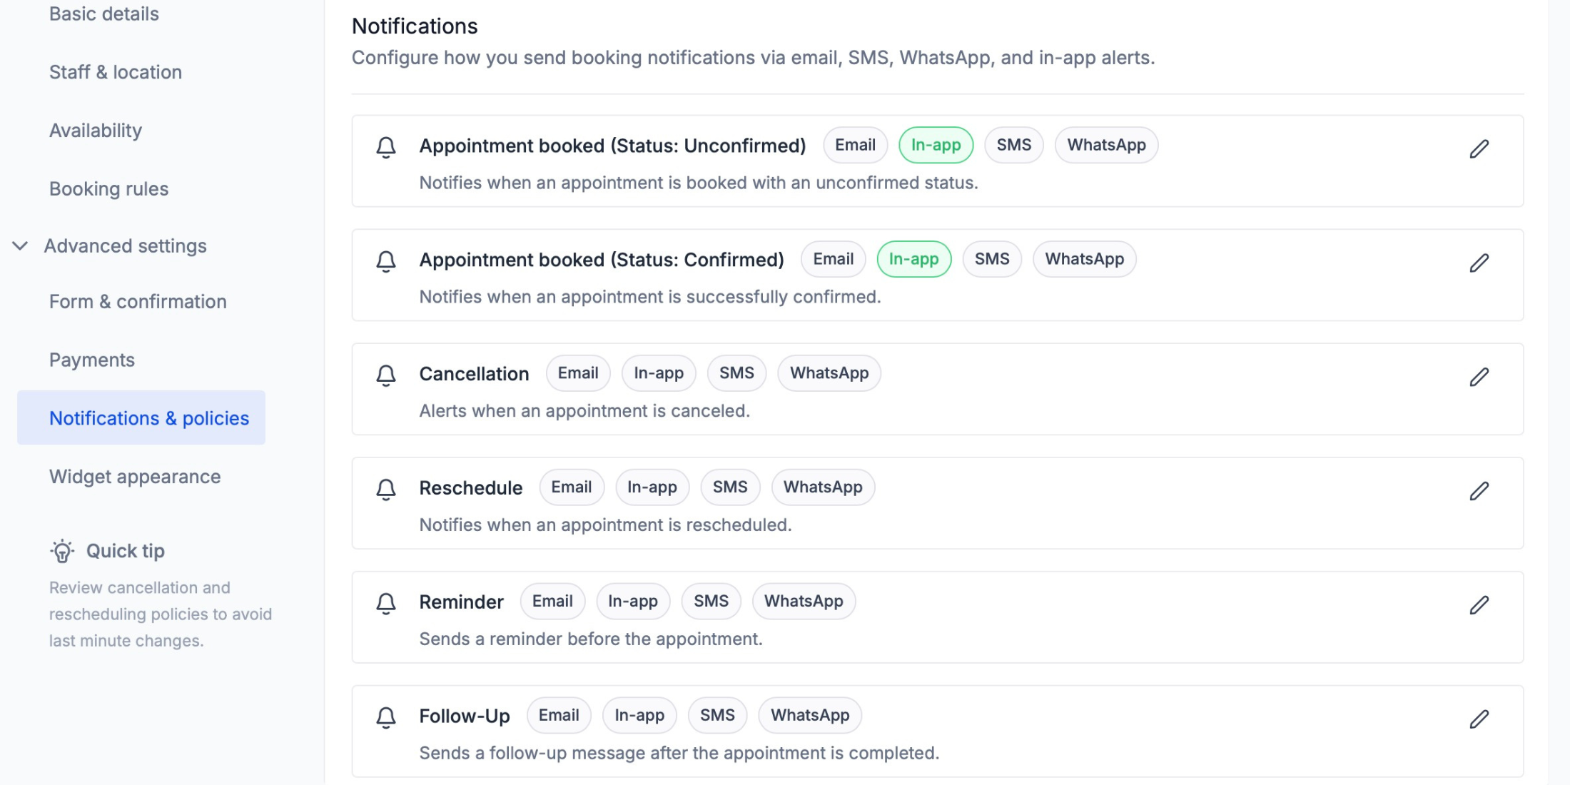
Task: Open Basic details section
Action: (104, 14)
